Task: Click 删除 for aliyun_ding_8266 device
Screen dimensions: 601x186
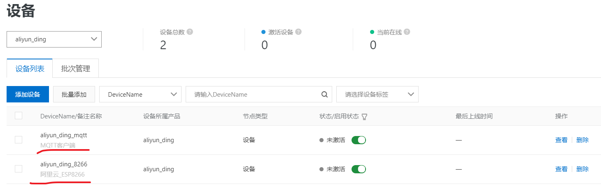Action: point(582,169)
